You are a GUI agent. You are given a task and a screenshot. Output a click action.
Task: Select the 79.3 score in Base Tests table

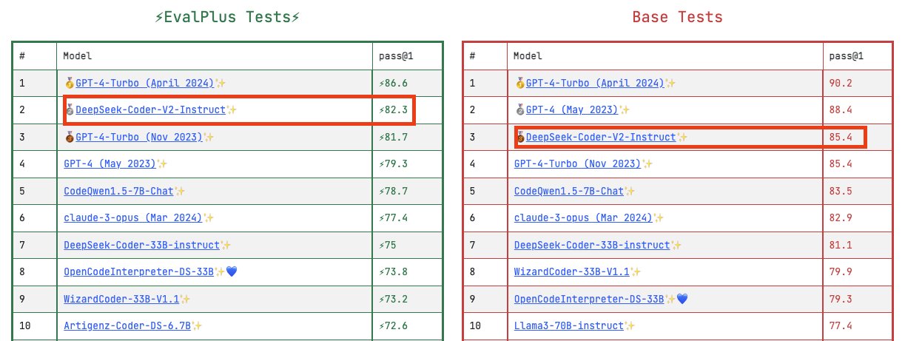coord(840,299)
